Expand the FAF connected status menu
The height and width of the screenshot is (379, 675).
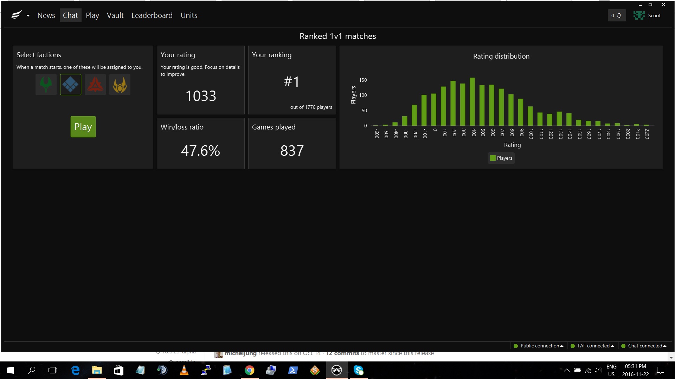point(592,346)
